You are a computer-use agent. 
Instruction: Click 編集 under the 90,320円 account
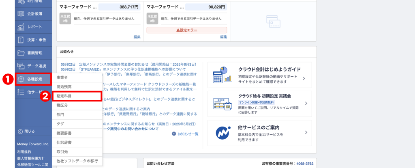[x=224, y=37]
